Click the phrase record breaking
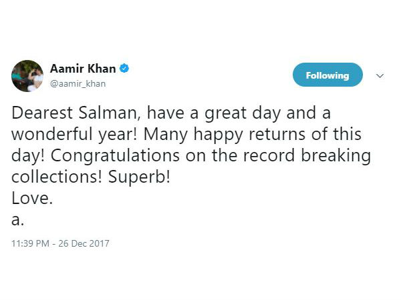This screenshot has width=401, height=300. point(307,156)
